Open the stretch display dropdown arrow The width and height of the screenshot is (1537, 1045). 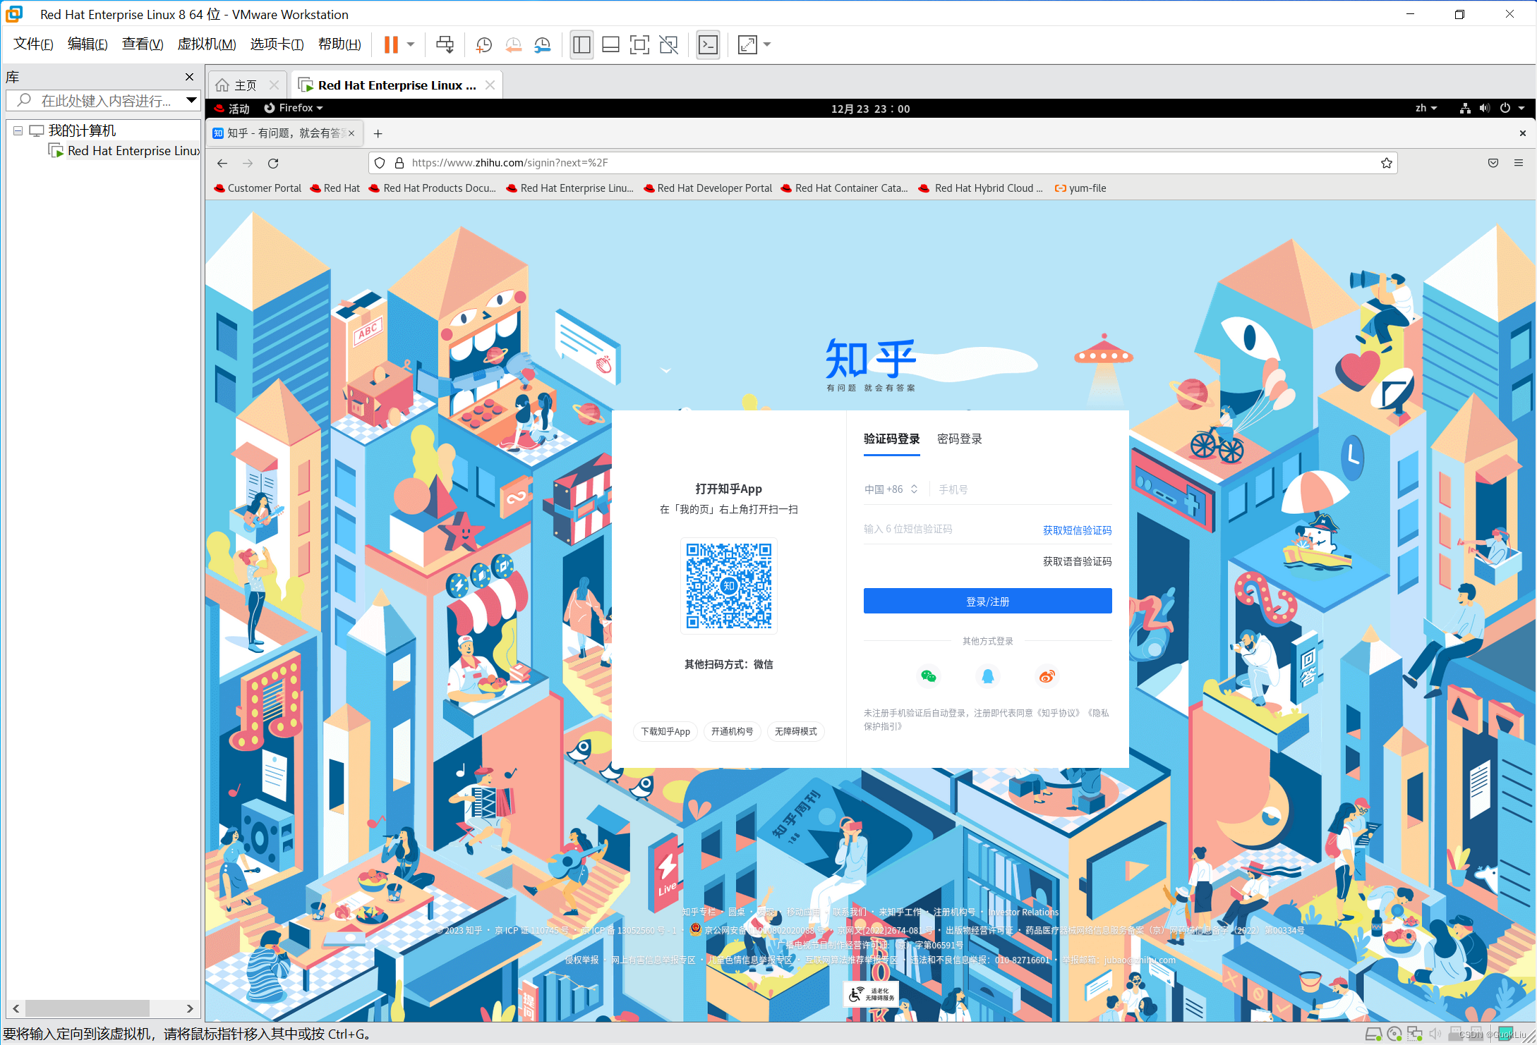767,44
